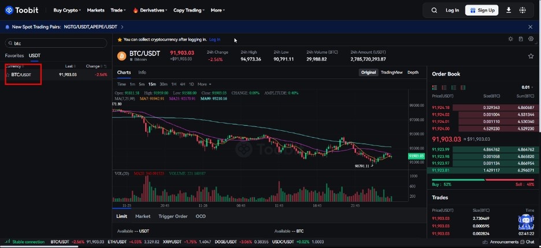The width and height of the screenshot is (541, 248).
Task: Click the Toobit logo
Action: click(x=22, y=10)
